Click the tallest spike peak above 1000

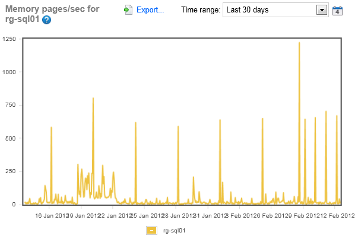click(299, 43)
